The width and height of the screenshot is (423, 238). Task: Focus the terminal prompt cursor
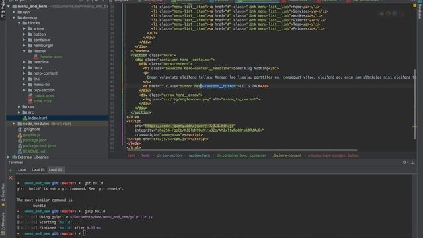click(x=85, y=233)
